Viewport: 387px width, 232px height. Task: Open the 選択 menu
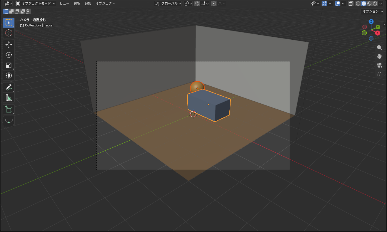77,4
